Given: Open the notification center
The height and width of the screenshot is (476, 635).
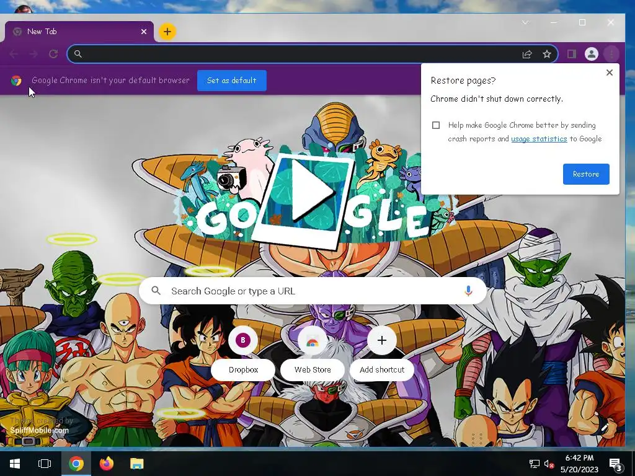Looking at the screenshot, I should 616,464.
